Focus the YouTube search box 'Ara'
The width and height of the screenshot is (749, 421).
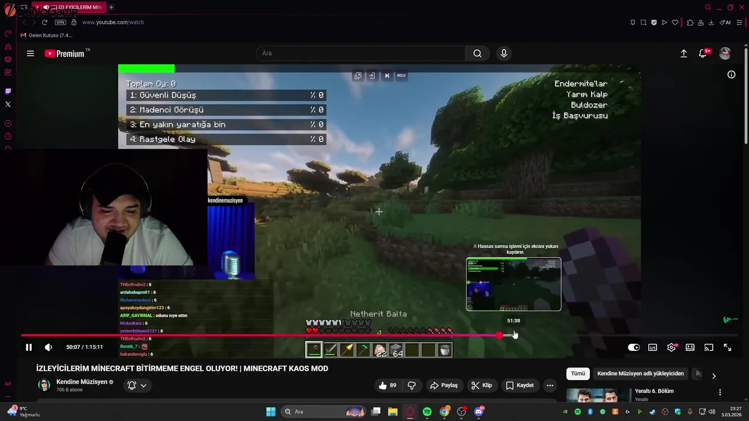pos(360,53)
